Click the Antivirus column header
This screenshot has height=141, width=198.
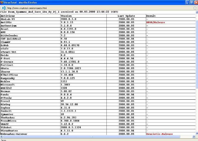click(8, 16)
